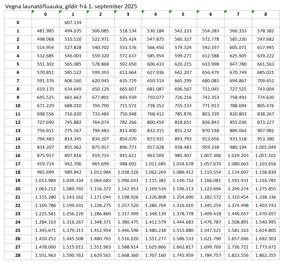Select the cell 559.320
Screen dimensions: 283x264
pyautogui.click(x=101, y=56)
